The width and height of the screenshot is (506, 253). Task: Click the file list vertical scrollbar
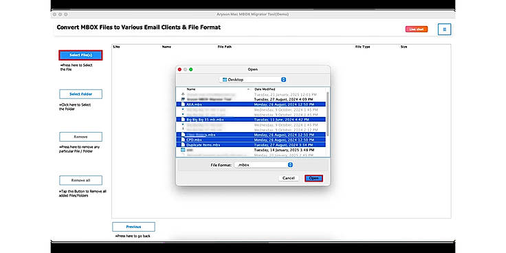point(328,113)
